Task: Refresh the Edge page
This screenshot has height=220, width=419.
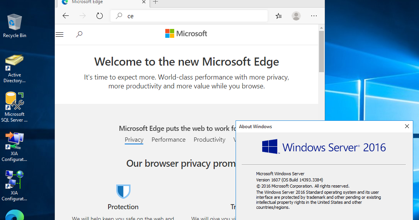Action: [99, 16]
